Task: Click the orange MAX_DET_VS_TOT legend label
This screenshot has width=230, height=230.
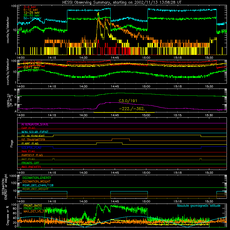Action: click(x=35, y=211)
